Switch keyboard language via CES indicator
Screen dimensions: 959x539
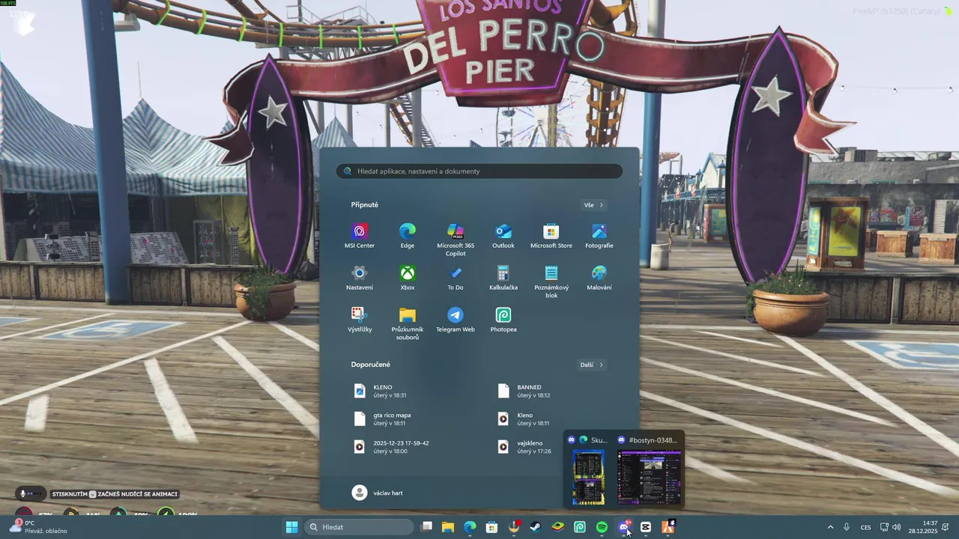(865, 527)
